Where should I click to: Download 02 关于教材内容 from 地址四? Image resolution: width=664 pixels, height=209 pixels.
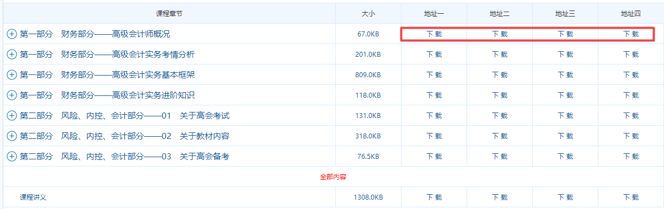[631, 136]
